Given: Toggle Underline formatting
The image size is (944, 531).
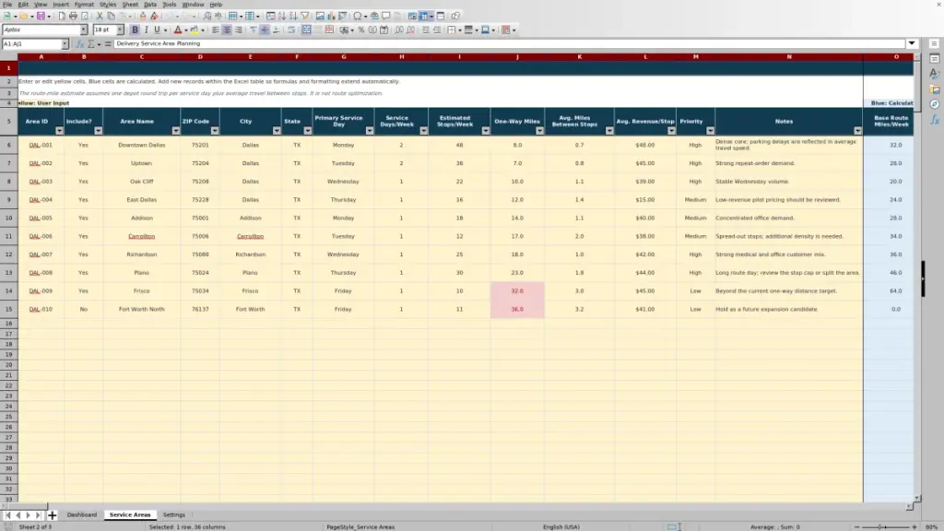Looking at the screenshot, I should tap(157, 29).
